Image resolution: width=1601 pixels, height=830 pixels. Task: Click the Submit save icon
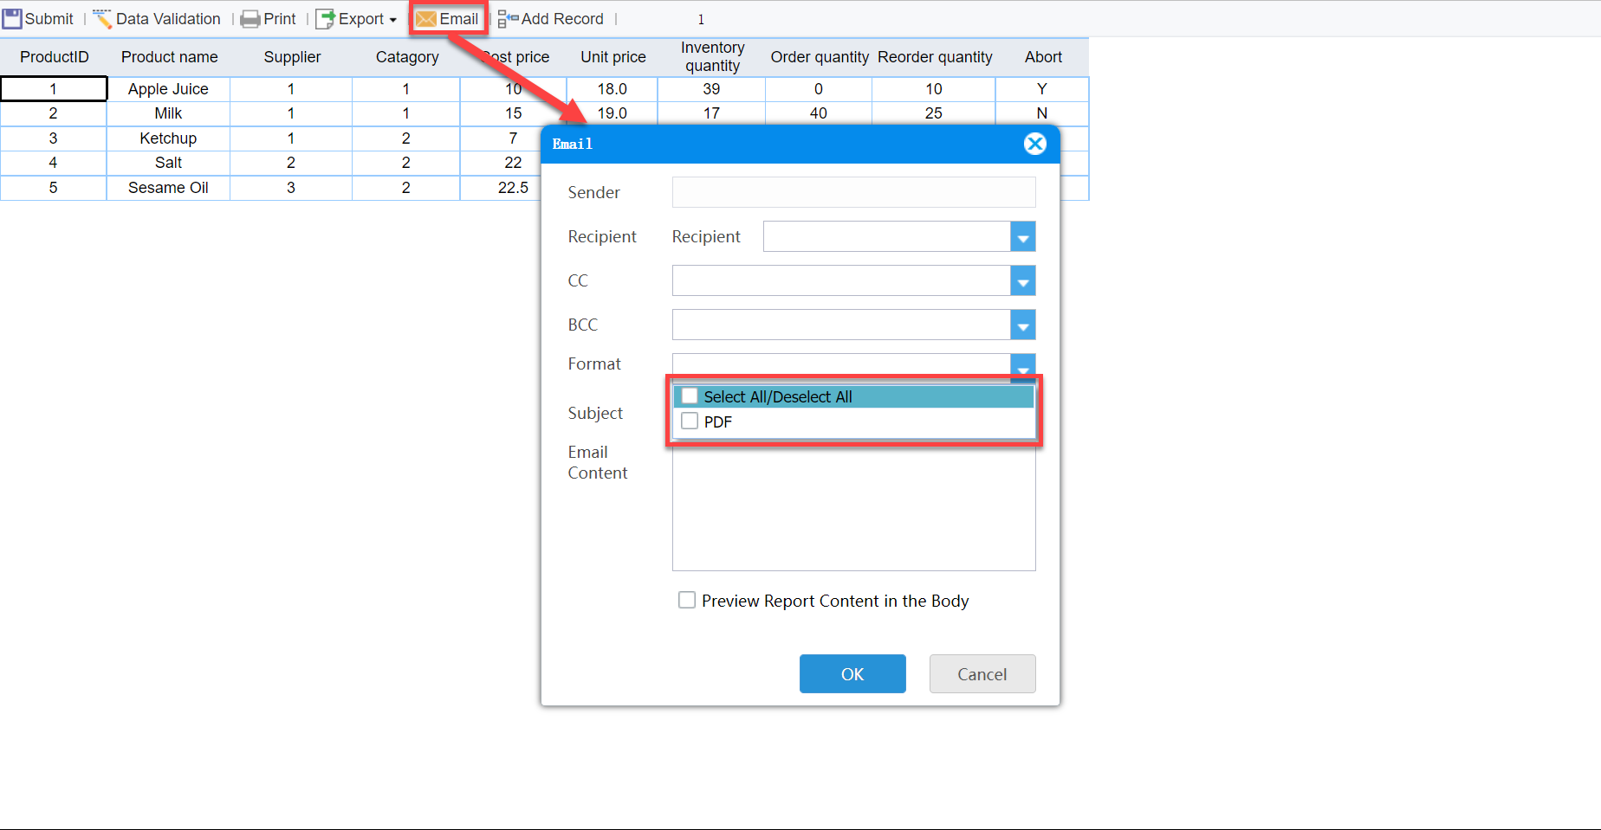pos(12,19)
